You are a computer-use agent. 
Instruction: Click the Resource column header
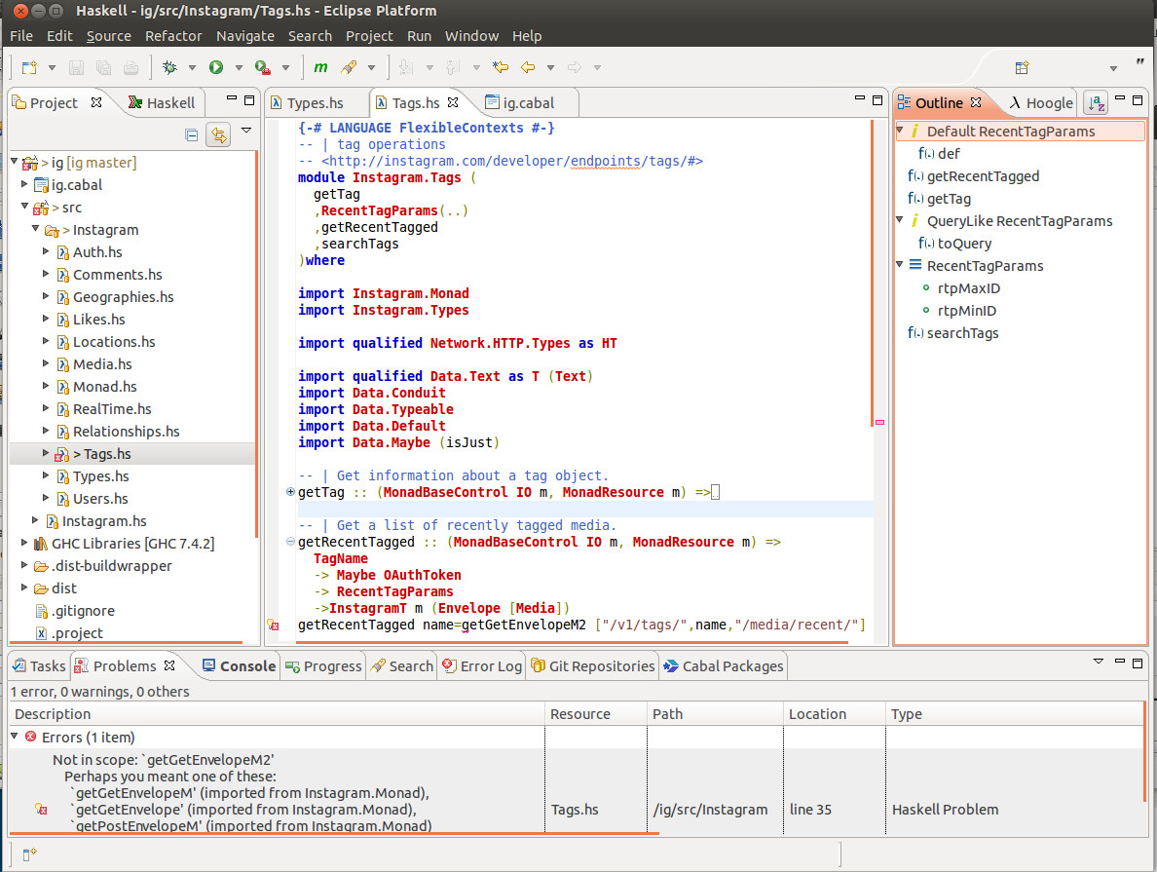[595, 714]
